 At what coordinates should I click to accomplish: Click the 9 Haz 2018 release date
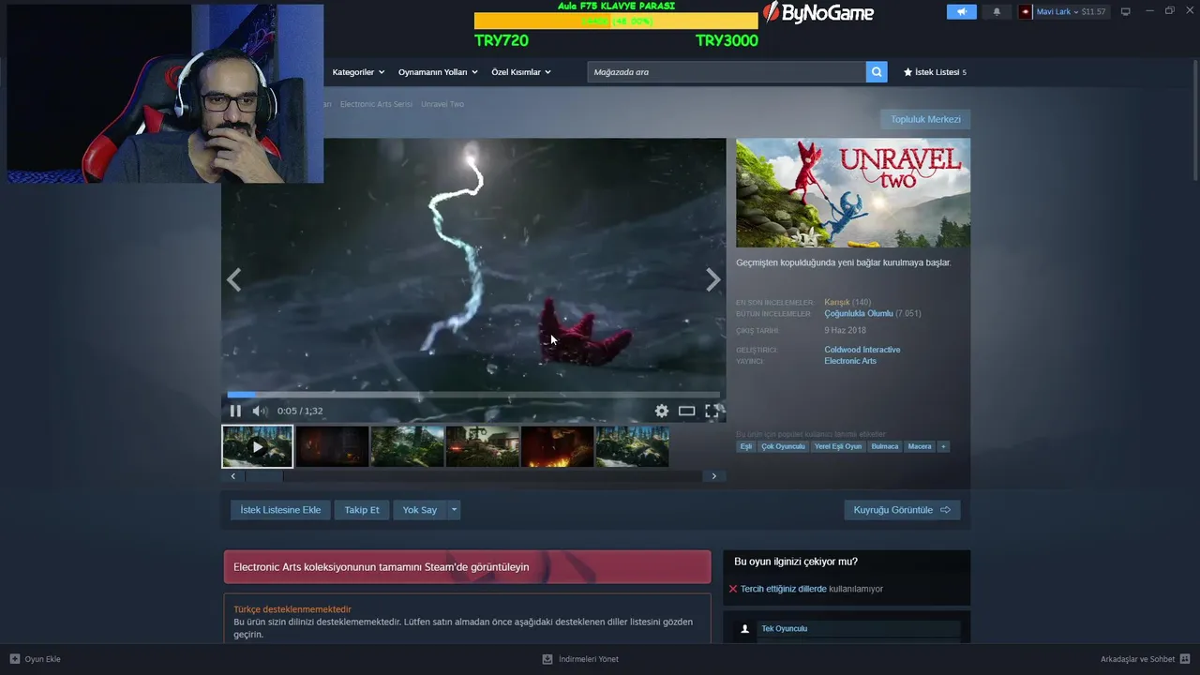[845, 331]
